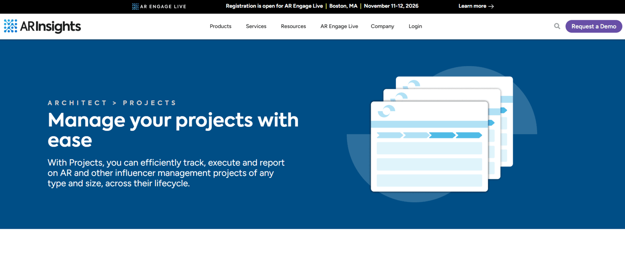Click the project windows hero illustration
The height and width of the screenshot is (254, 625).
(x=442, y=134)
